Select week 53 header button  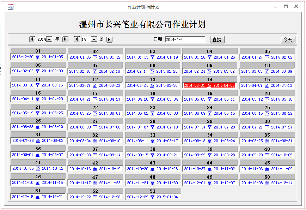(153, 191)
